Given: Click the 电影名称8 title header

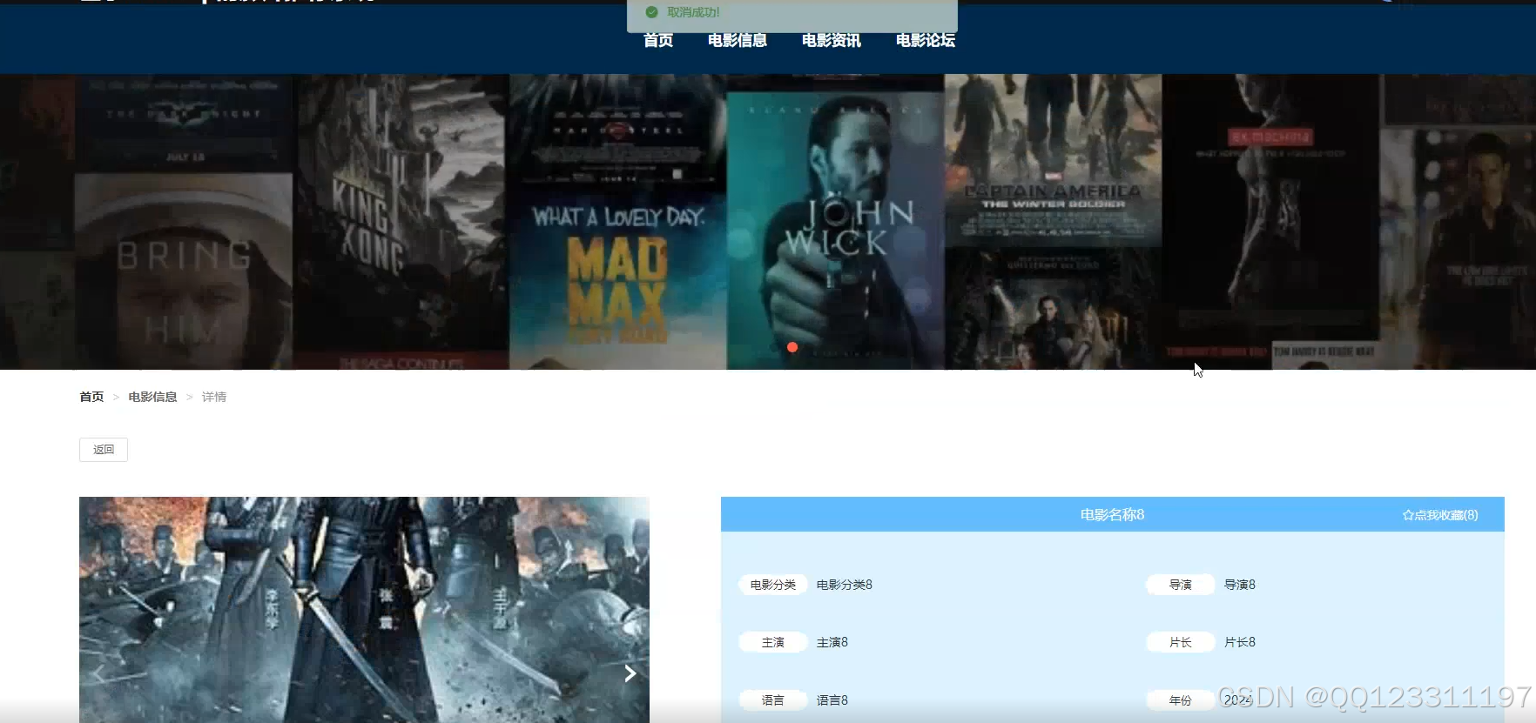Looking at the screenshot, I should coord(1112,515).
